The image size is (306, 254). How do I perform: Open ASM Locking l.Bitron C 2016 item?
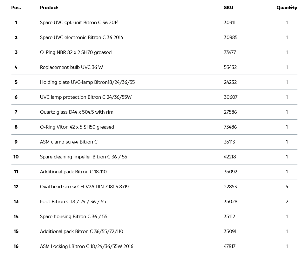[x=86, y=246]
